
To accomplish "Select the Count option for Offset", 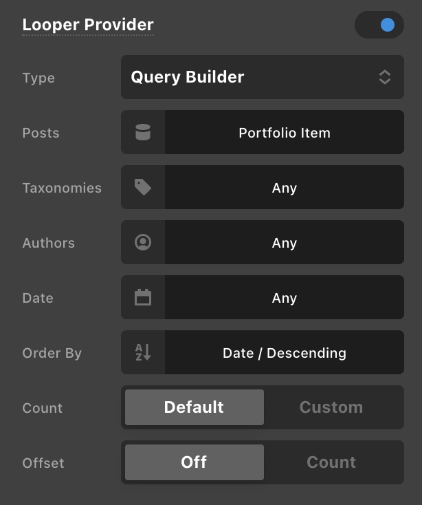I will click(331, 462).
